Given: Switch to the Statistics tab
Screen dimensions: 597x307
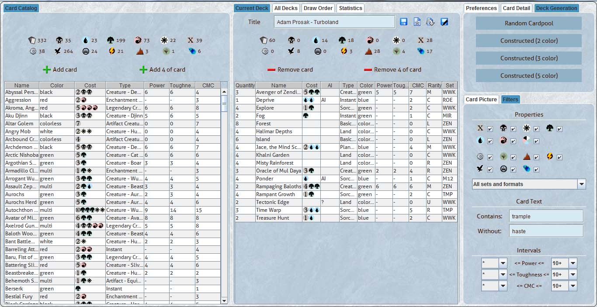Looking at the screenshot, I should click(x=351, y=8).
